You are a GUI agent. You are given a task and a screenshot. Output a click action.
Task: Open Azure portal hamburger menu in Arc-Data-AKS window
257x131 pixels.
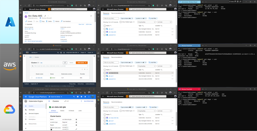click(25, 9)
